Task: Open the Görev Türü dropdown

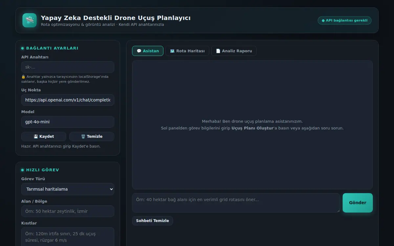Action: click(68, 189)
